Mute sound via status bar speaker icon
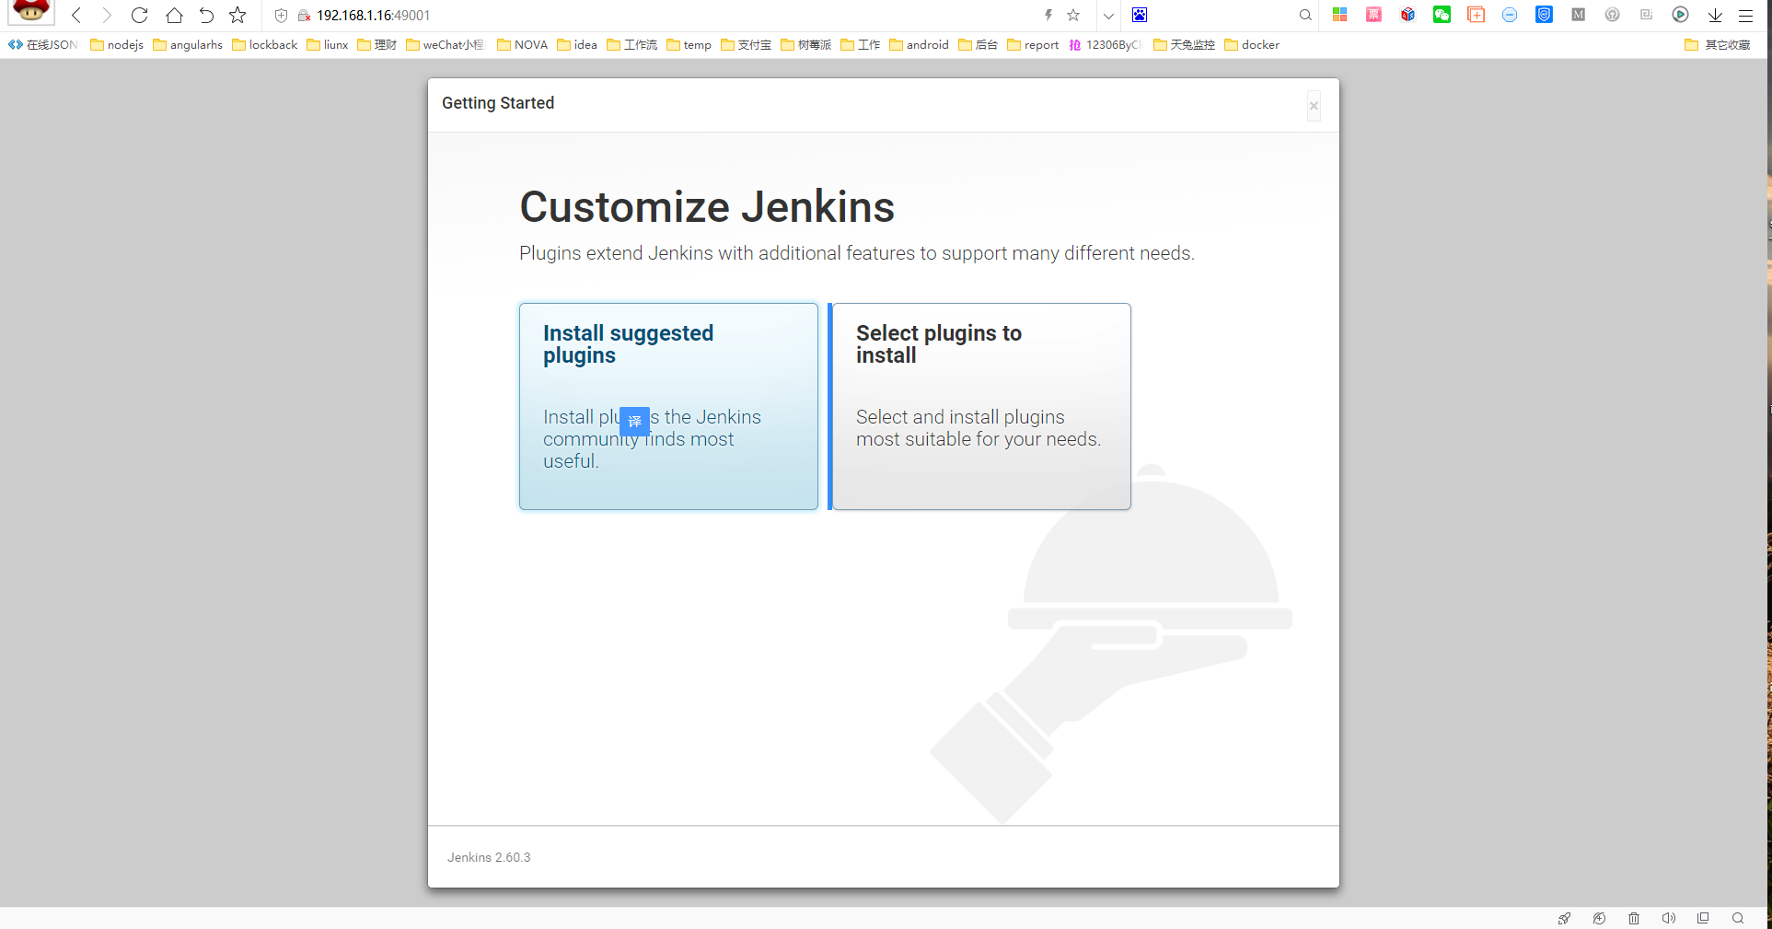The width and height of the screenshot is (1772, 929). pos(1668,918)
